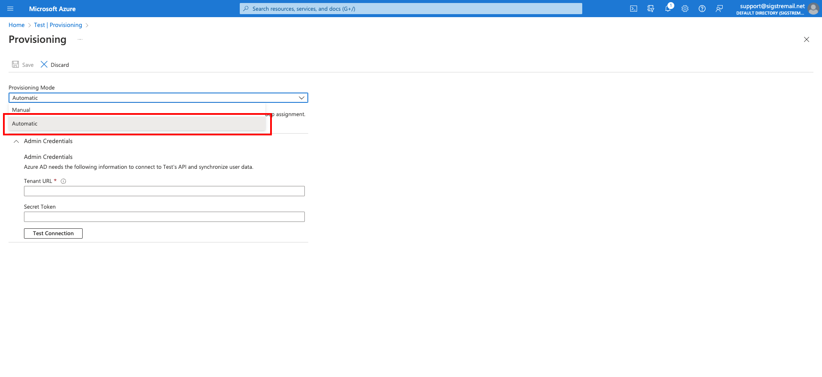
Task: Click the Test Connection button
Action: pos(53,233)
